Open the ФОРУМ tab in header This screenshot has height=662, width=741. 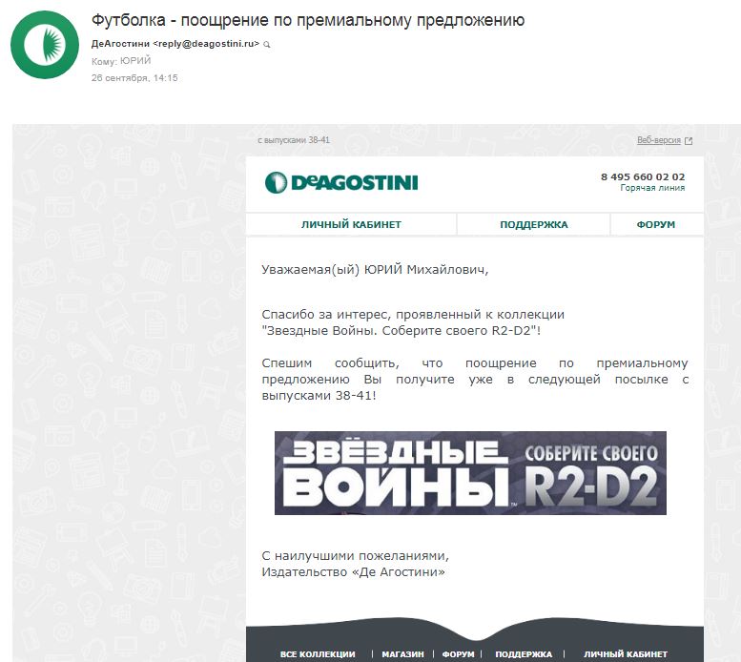[656, 224]
